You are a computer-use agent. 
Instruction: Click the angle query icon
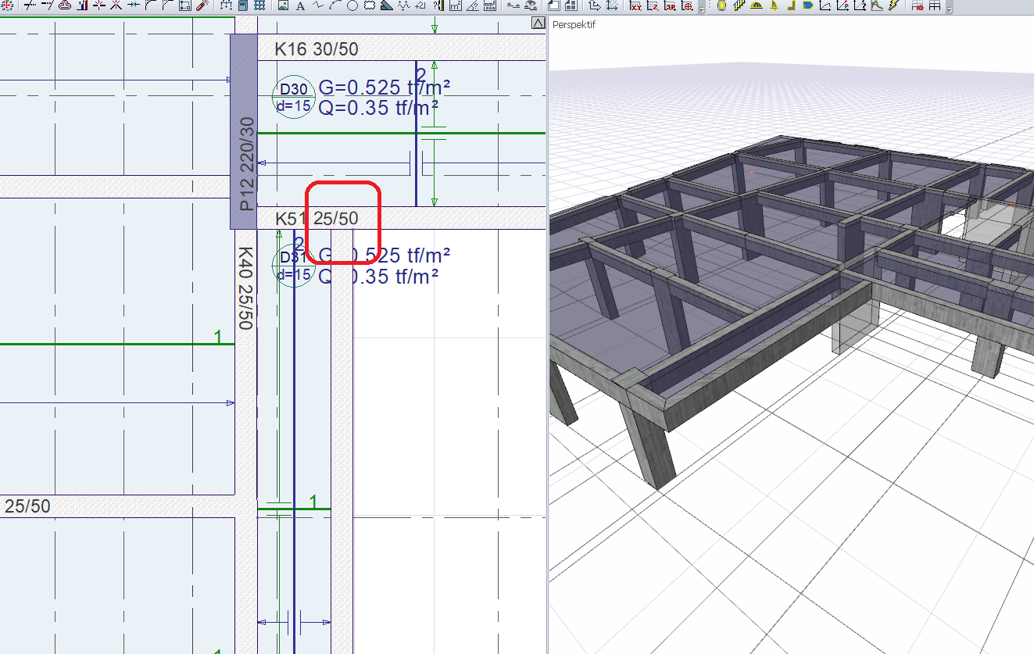[x=473, y=5]
